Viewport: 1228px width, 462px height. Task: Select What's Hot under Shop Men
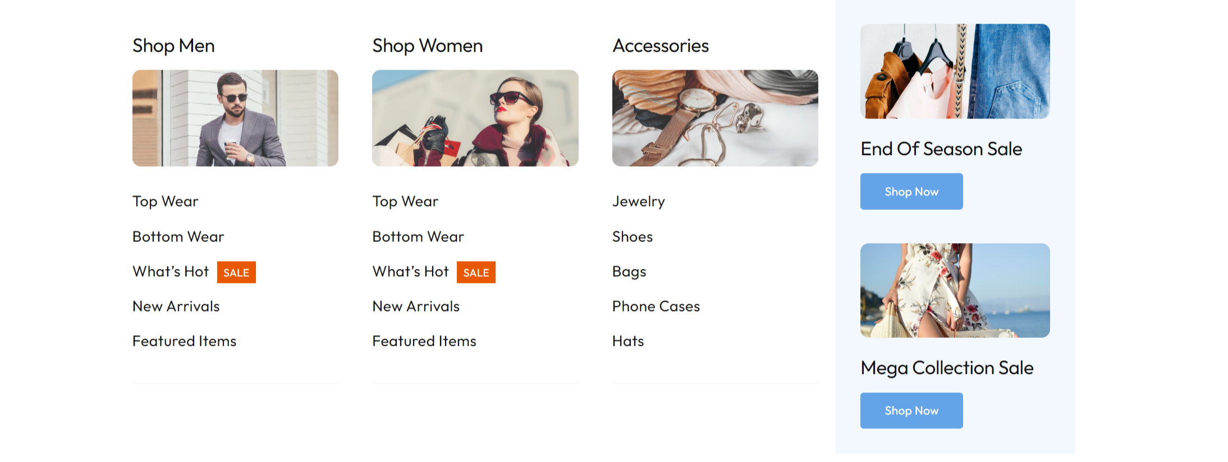click(x=171, y=272)
